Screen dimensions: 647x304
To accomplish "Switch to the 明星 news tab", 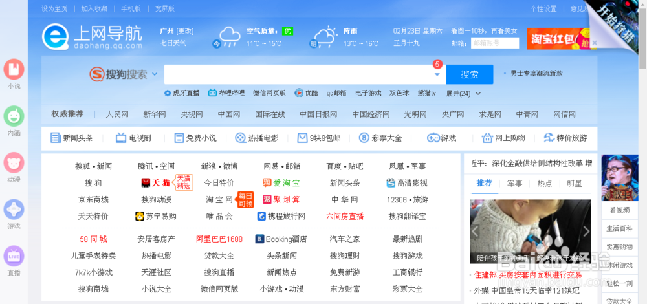I will click(575, 184).
